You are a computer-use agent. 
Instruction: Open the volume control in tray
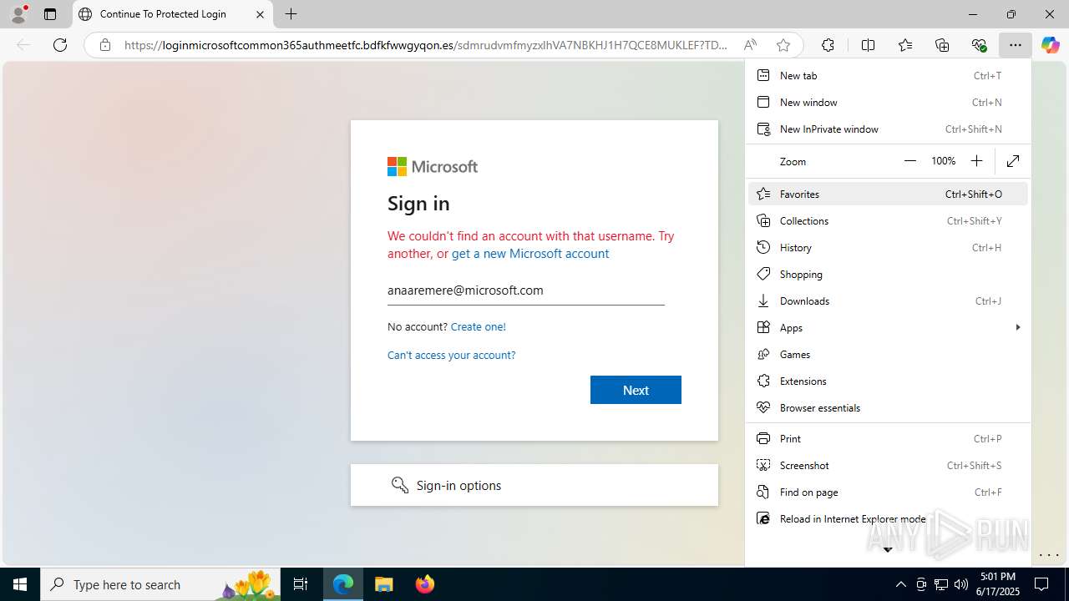[961, 584]
